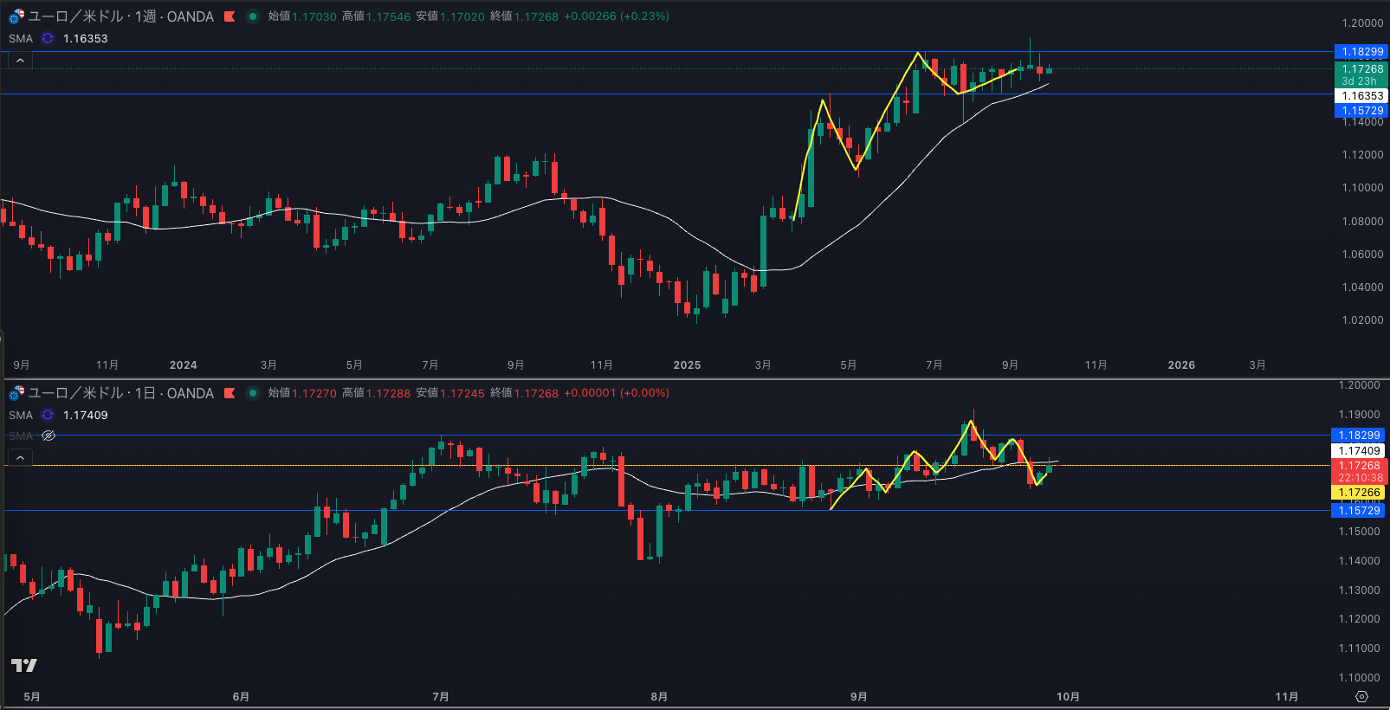
Task: Click the red flag icon on weekly chart
Action: point(230,16)
